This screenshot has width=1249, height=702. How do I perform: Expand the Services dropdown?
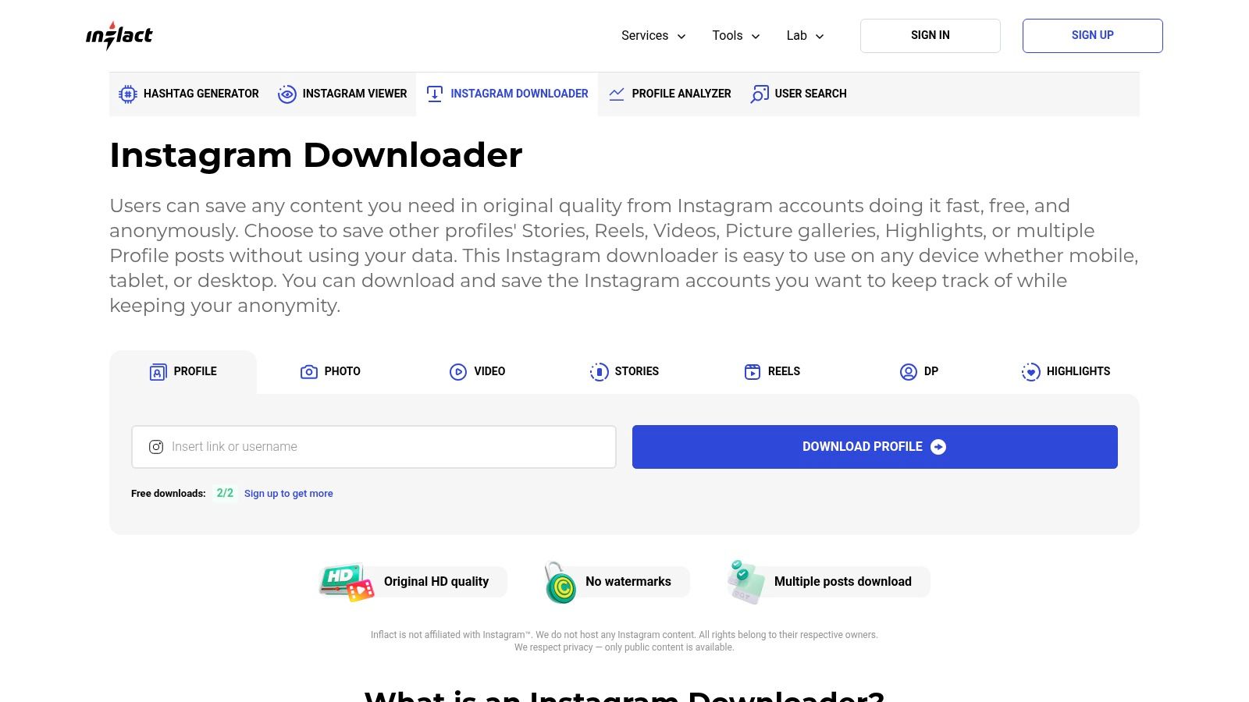tap(653, 36)
